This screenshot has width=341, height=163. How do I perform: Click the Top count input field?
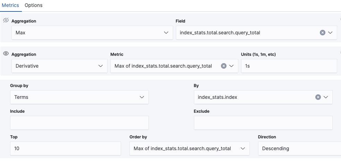point(65,148)
